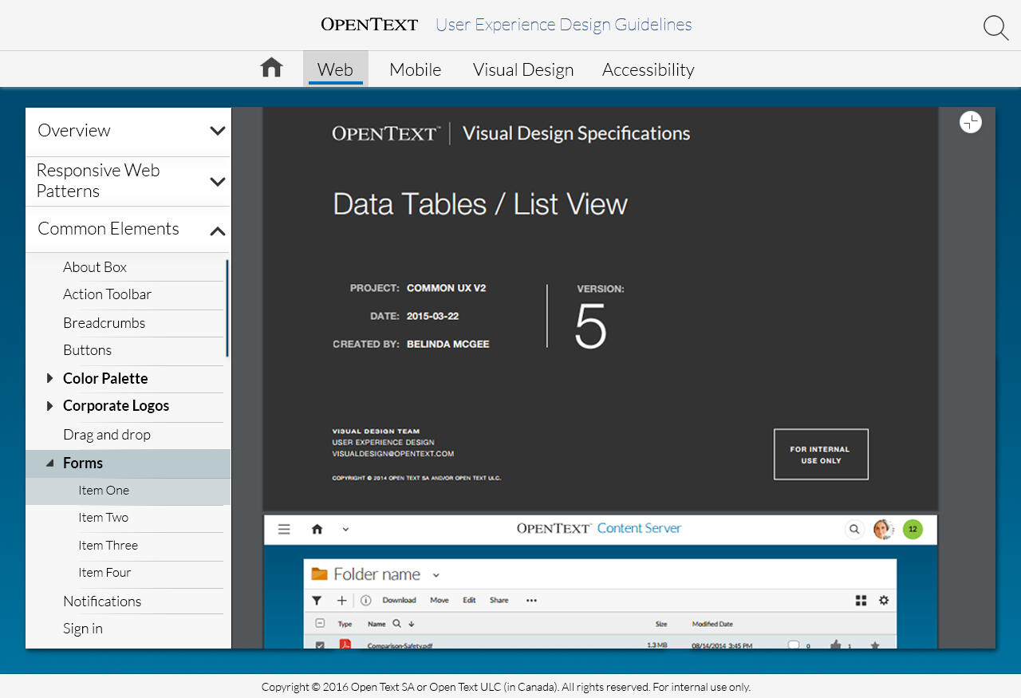Select Item Two under Forms
Image resolution: width=1021 pixels, height=698 pixels.
point(103,518)
